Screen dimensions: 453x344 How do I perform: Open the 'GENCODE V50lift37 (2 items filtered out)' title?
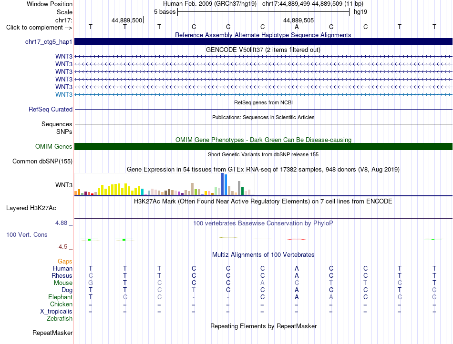(263, 50)
